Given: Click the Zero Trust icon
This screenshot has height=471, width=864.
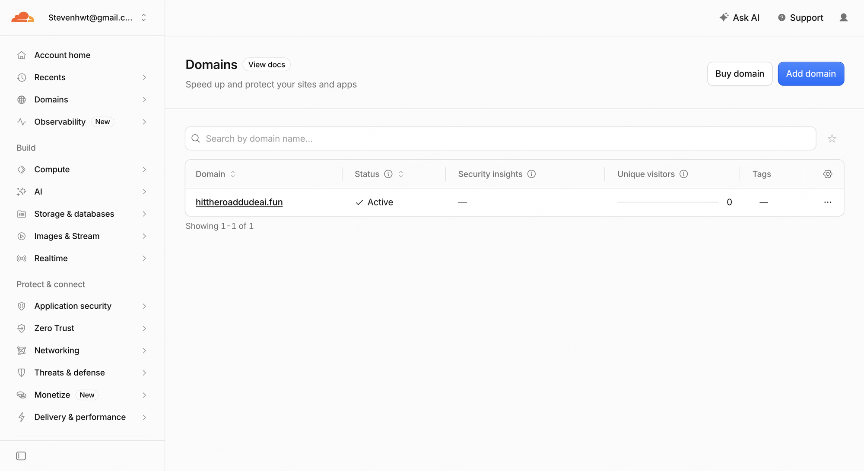Looking at the screenshot, I should coord(22,329).
